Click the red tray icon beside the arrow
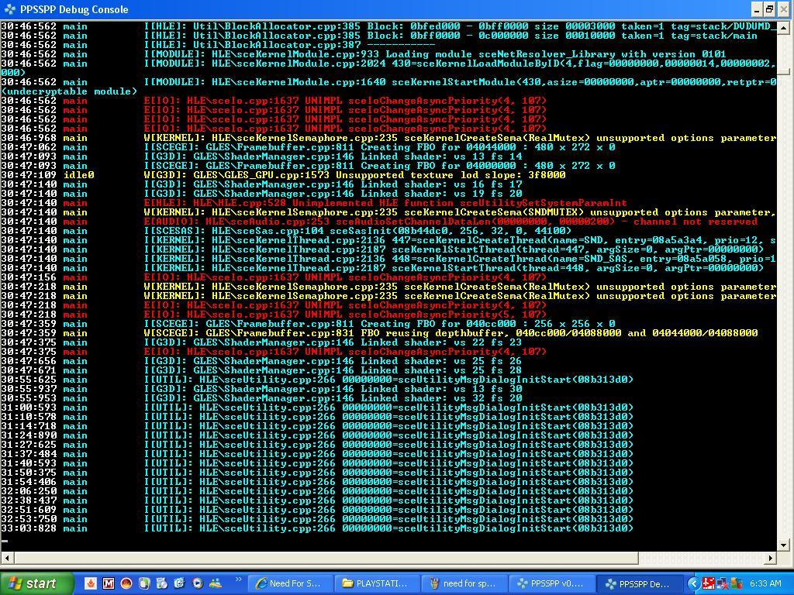The image size is (794, 595). (x=708, y=583)
